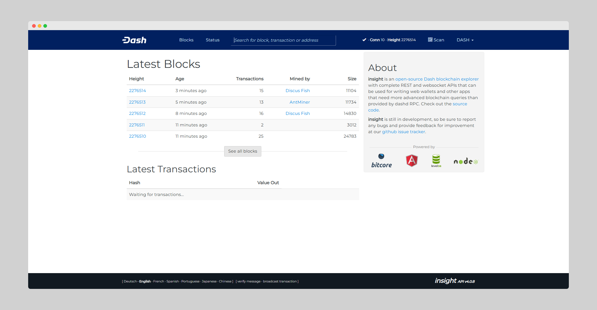
Task: Open the broadcast transaction link
Action: click(x=280, y=281)
